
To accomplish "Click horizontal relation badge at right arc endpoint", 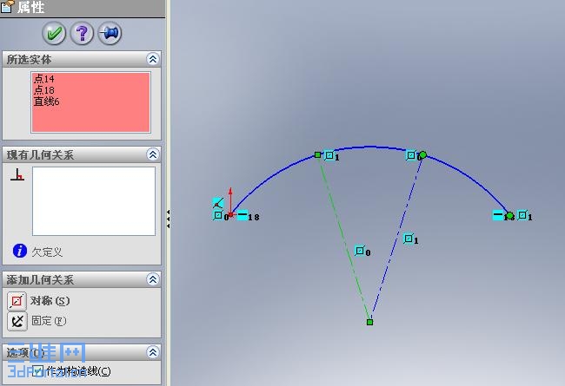I will coord(498,215).
